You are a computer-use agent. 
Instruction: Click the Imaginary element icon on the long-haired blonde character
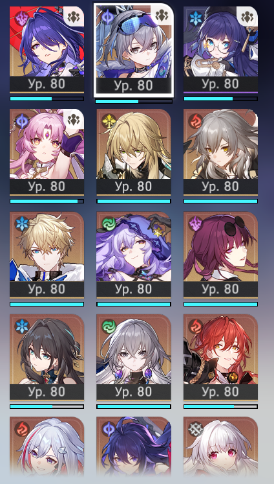click(109, 121)
